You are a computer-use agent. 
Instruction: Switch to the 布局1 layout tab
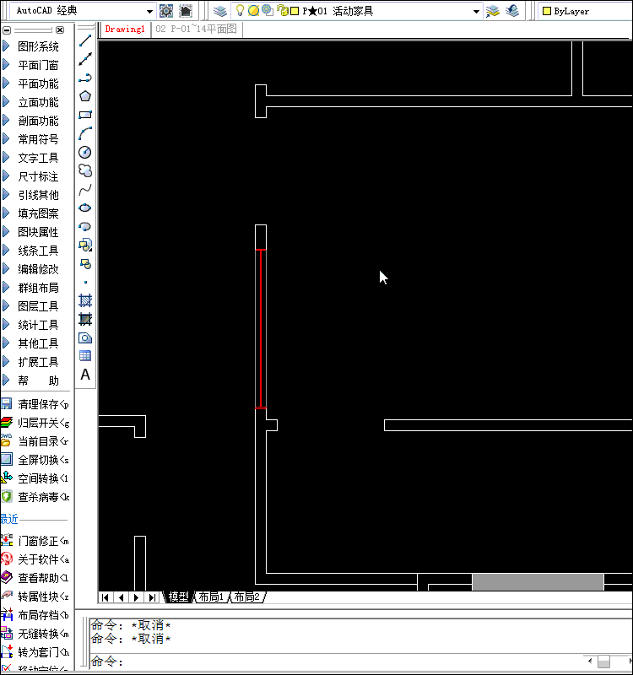coord(211,597)
